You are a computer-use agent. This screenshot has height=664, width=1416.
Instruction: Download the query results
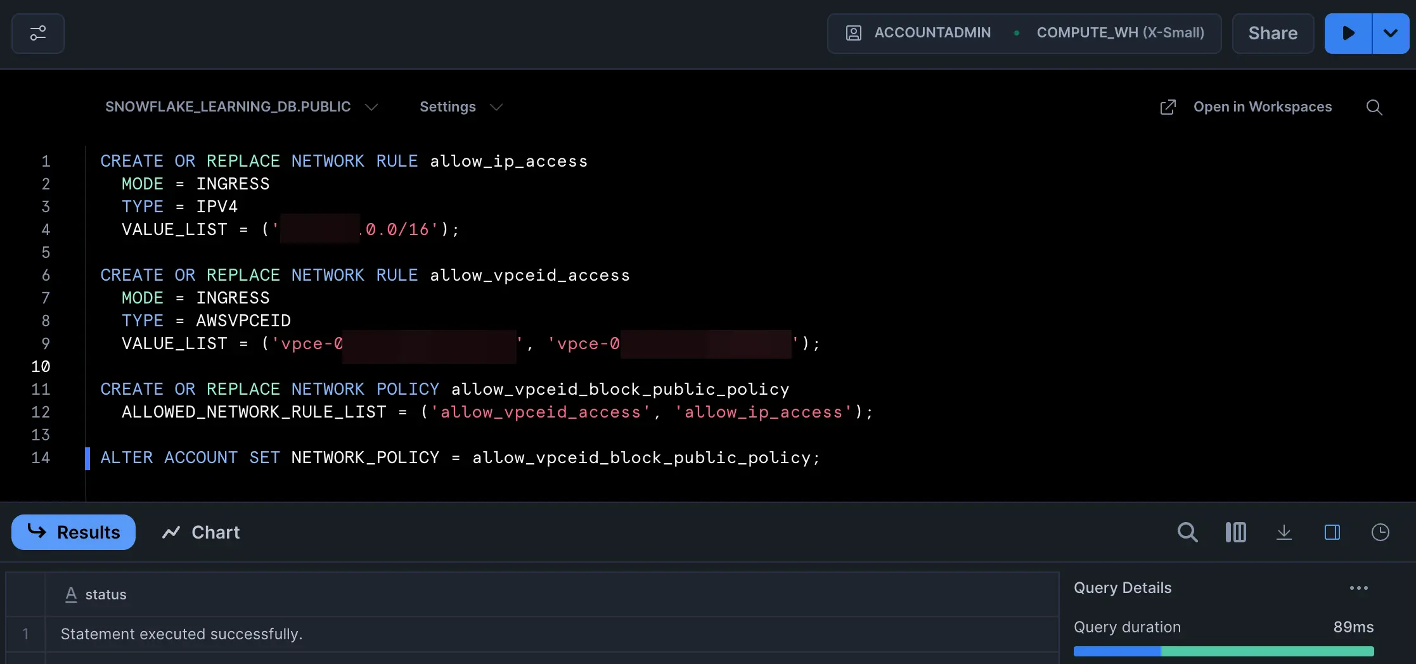[1284, 532]
